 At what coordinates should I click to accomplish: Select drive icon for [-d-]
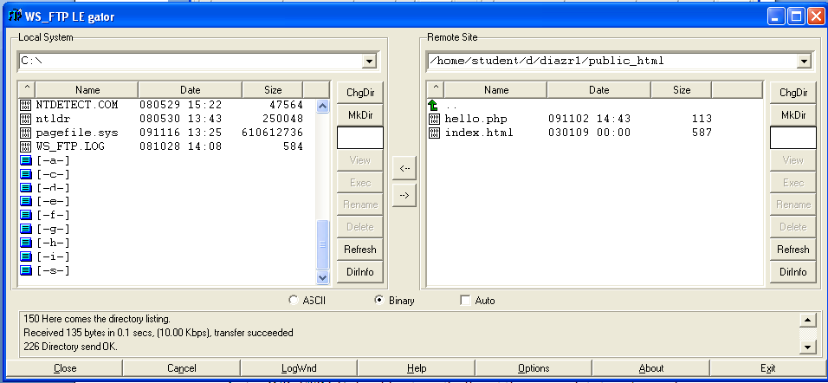point(26,187)
